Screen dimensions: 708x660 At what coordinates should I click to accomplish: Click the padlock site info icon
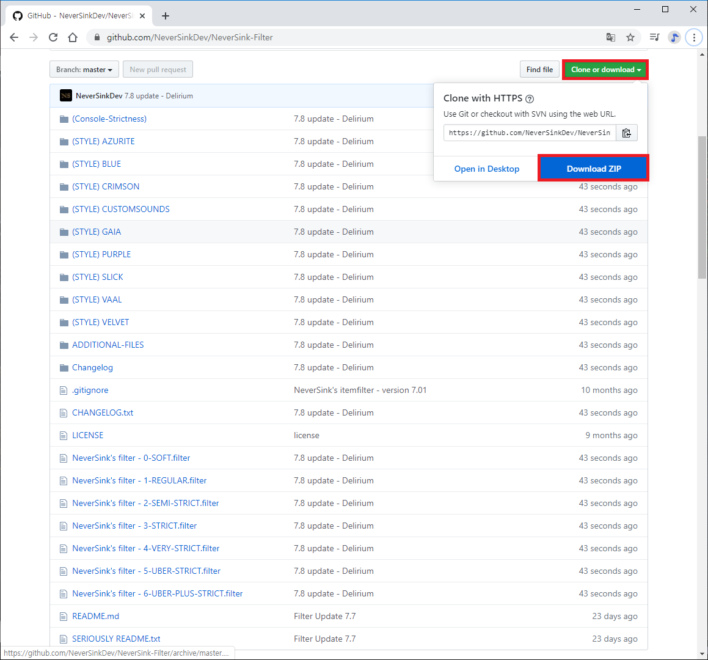coord(97,37)
